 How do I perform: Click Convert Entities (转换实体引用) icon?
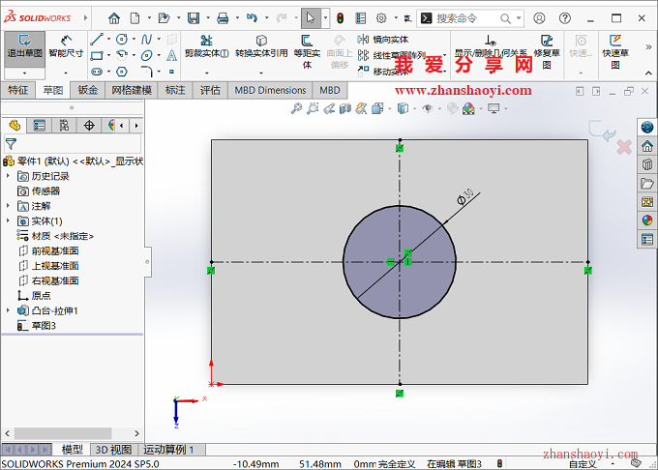click(x=260, y=46)
